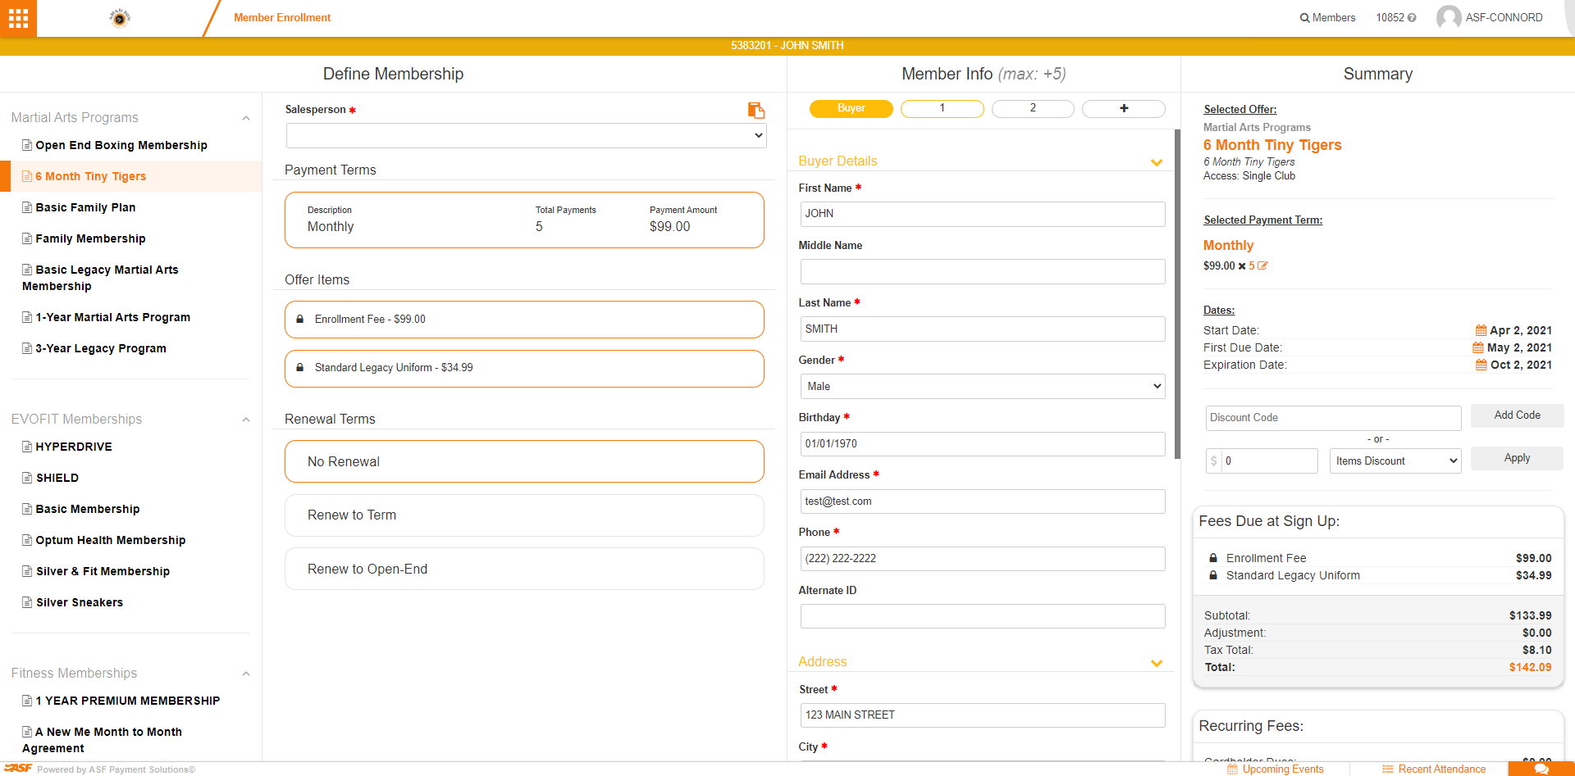Open the Member Enrollment link

coord(282,17)
